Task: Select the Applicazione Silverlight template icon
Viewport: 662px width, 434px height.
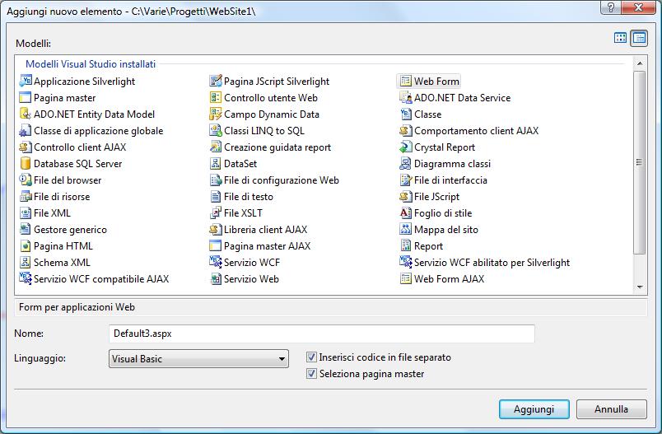Action: pos(26,81)
